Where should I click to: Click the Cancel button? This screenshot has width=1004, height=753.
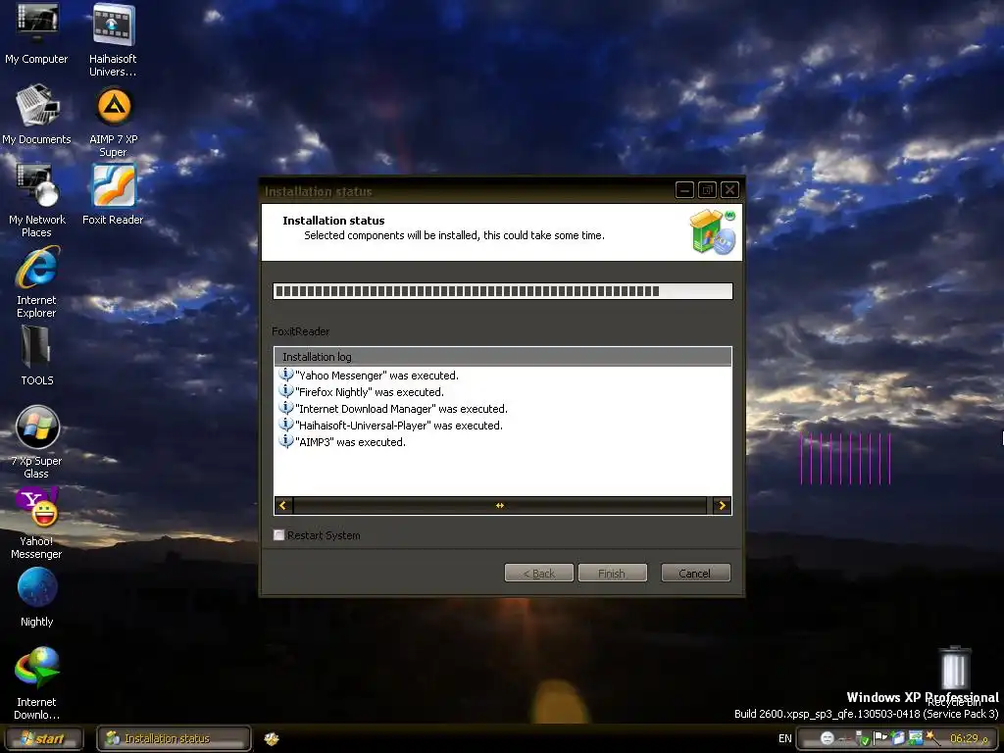[695, 573]
